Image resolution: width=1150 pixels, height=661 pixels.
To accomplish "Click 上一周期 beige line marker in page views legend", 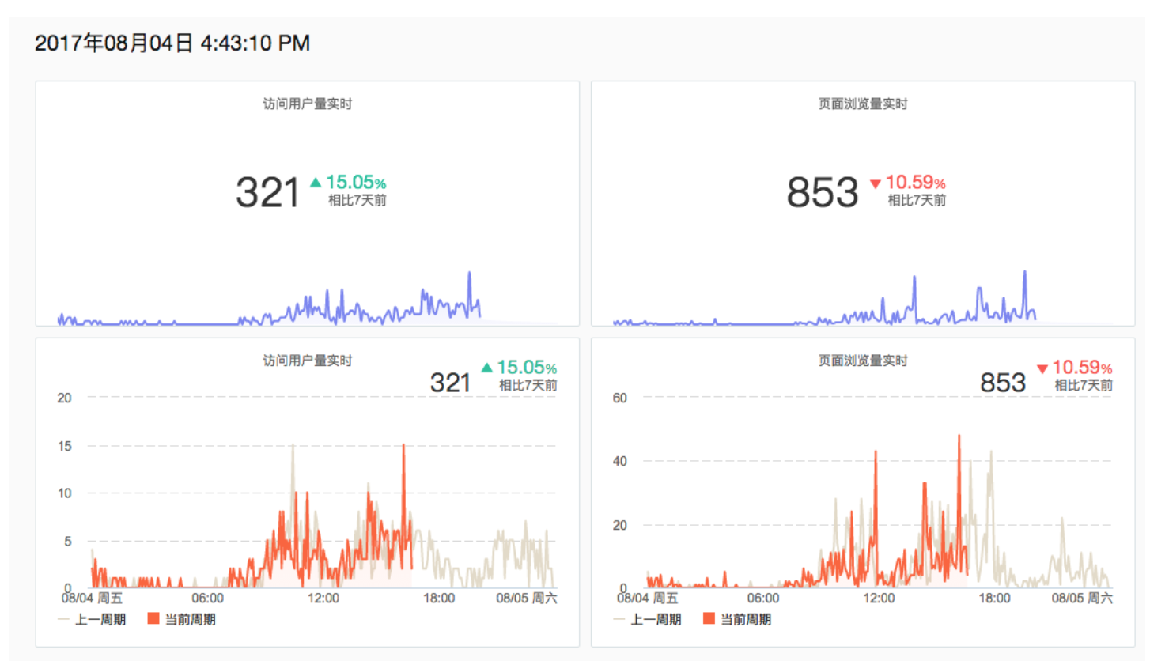I will tap(619, 619).
